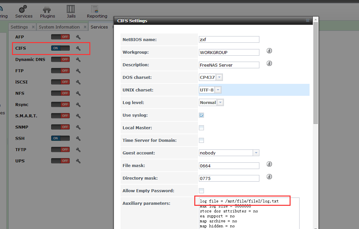The height and width of the screenshot is (229, 359).
Task: Show Directory mask help info icon
Action: [x=269, y=177]
